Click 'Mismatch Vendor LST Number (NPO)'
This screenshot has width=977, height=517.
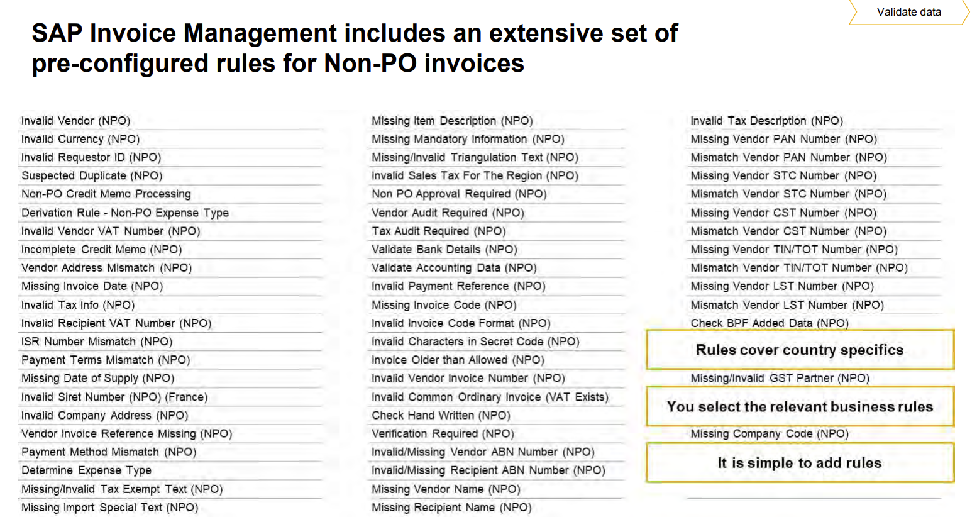(787, 304)
